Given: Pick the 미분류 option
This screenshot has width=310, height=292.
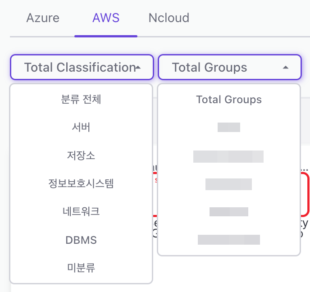Looking at the screenshot, I should (x=81, y=268).
